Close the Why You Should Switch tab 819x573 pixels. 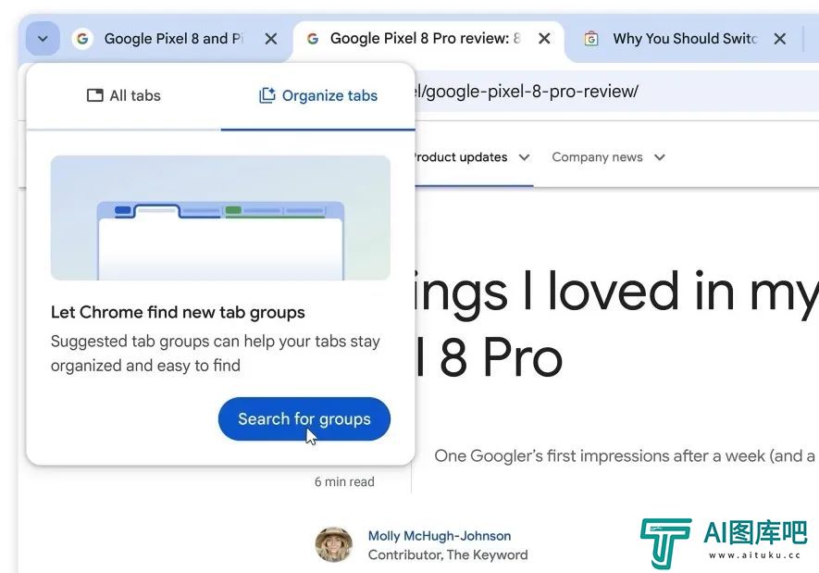[x=780, y=39]
